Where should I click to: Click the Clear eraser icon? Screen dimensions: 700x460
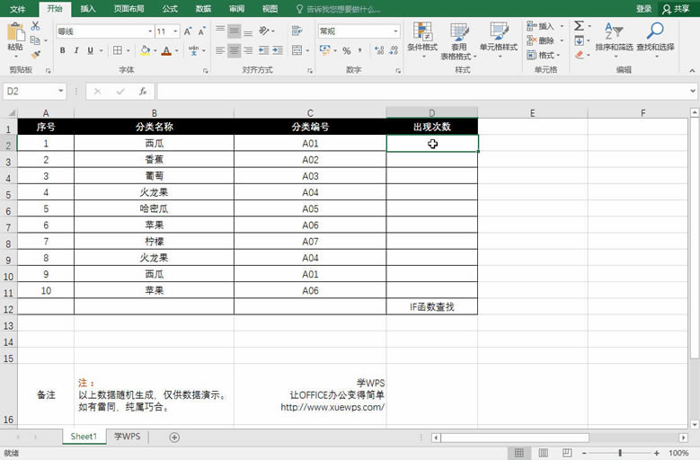(x=579, y=55)
